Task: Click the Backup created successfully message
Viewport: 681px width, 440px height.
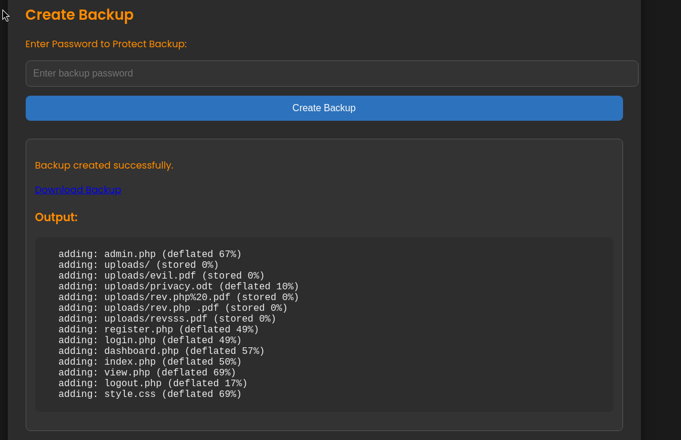Action: (104, 166)
